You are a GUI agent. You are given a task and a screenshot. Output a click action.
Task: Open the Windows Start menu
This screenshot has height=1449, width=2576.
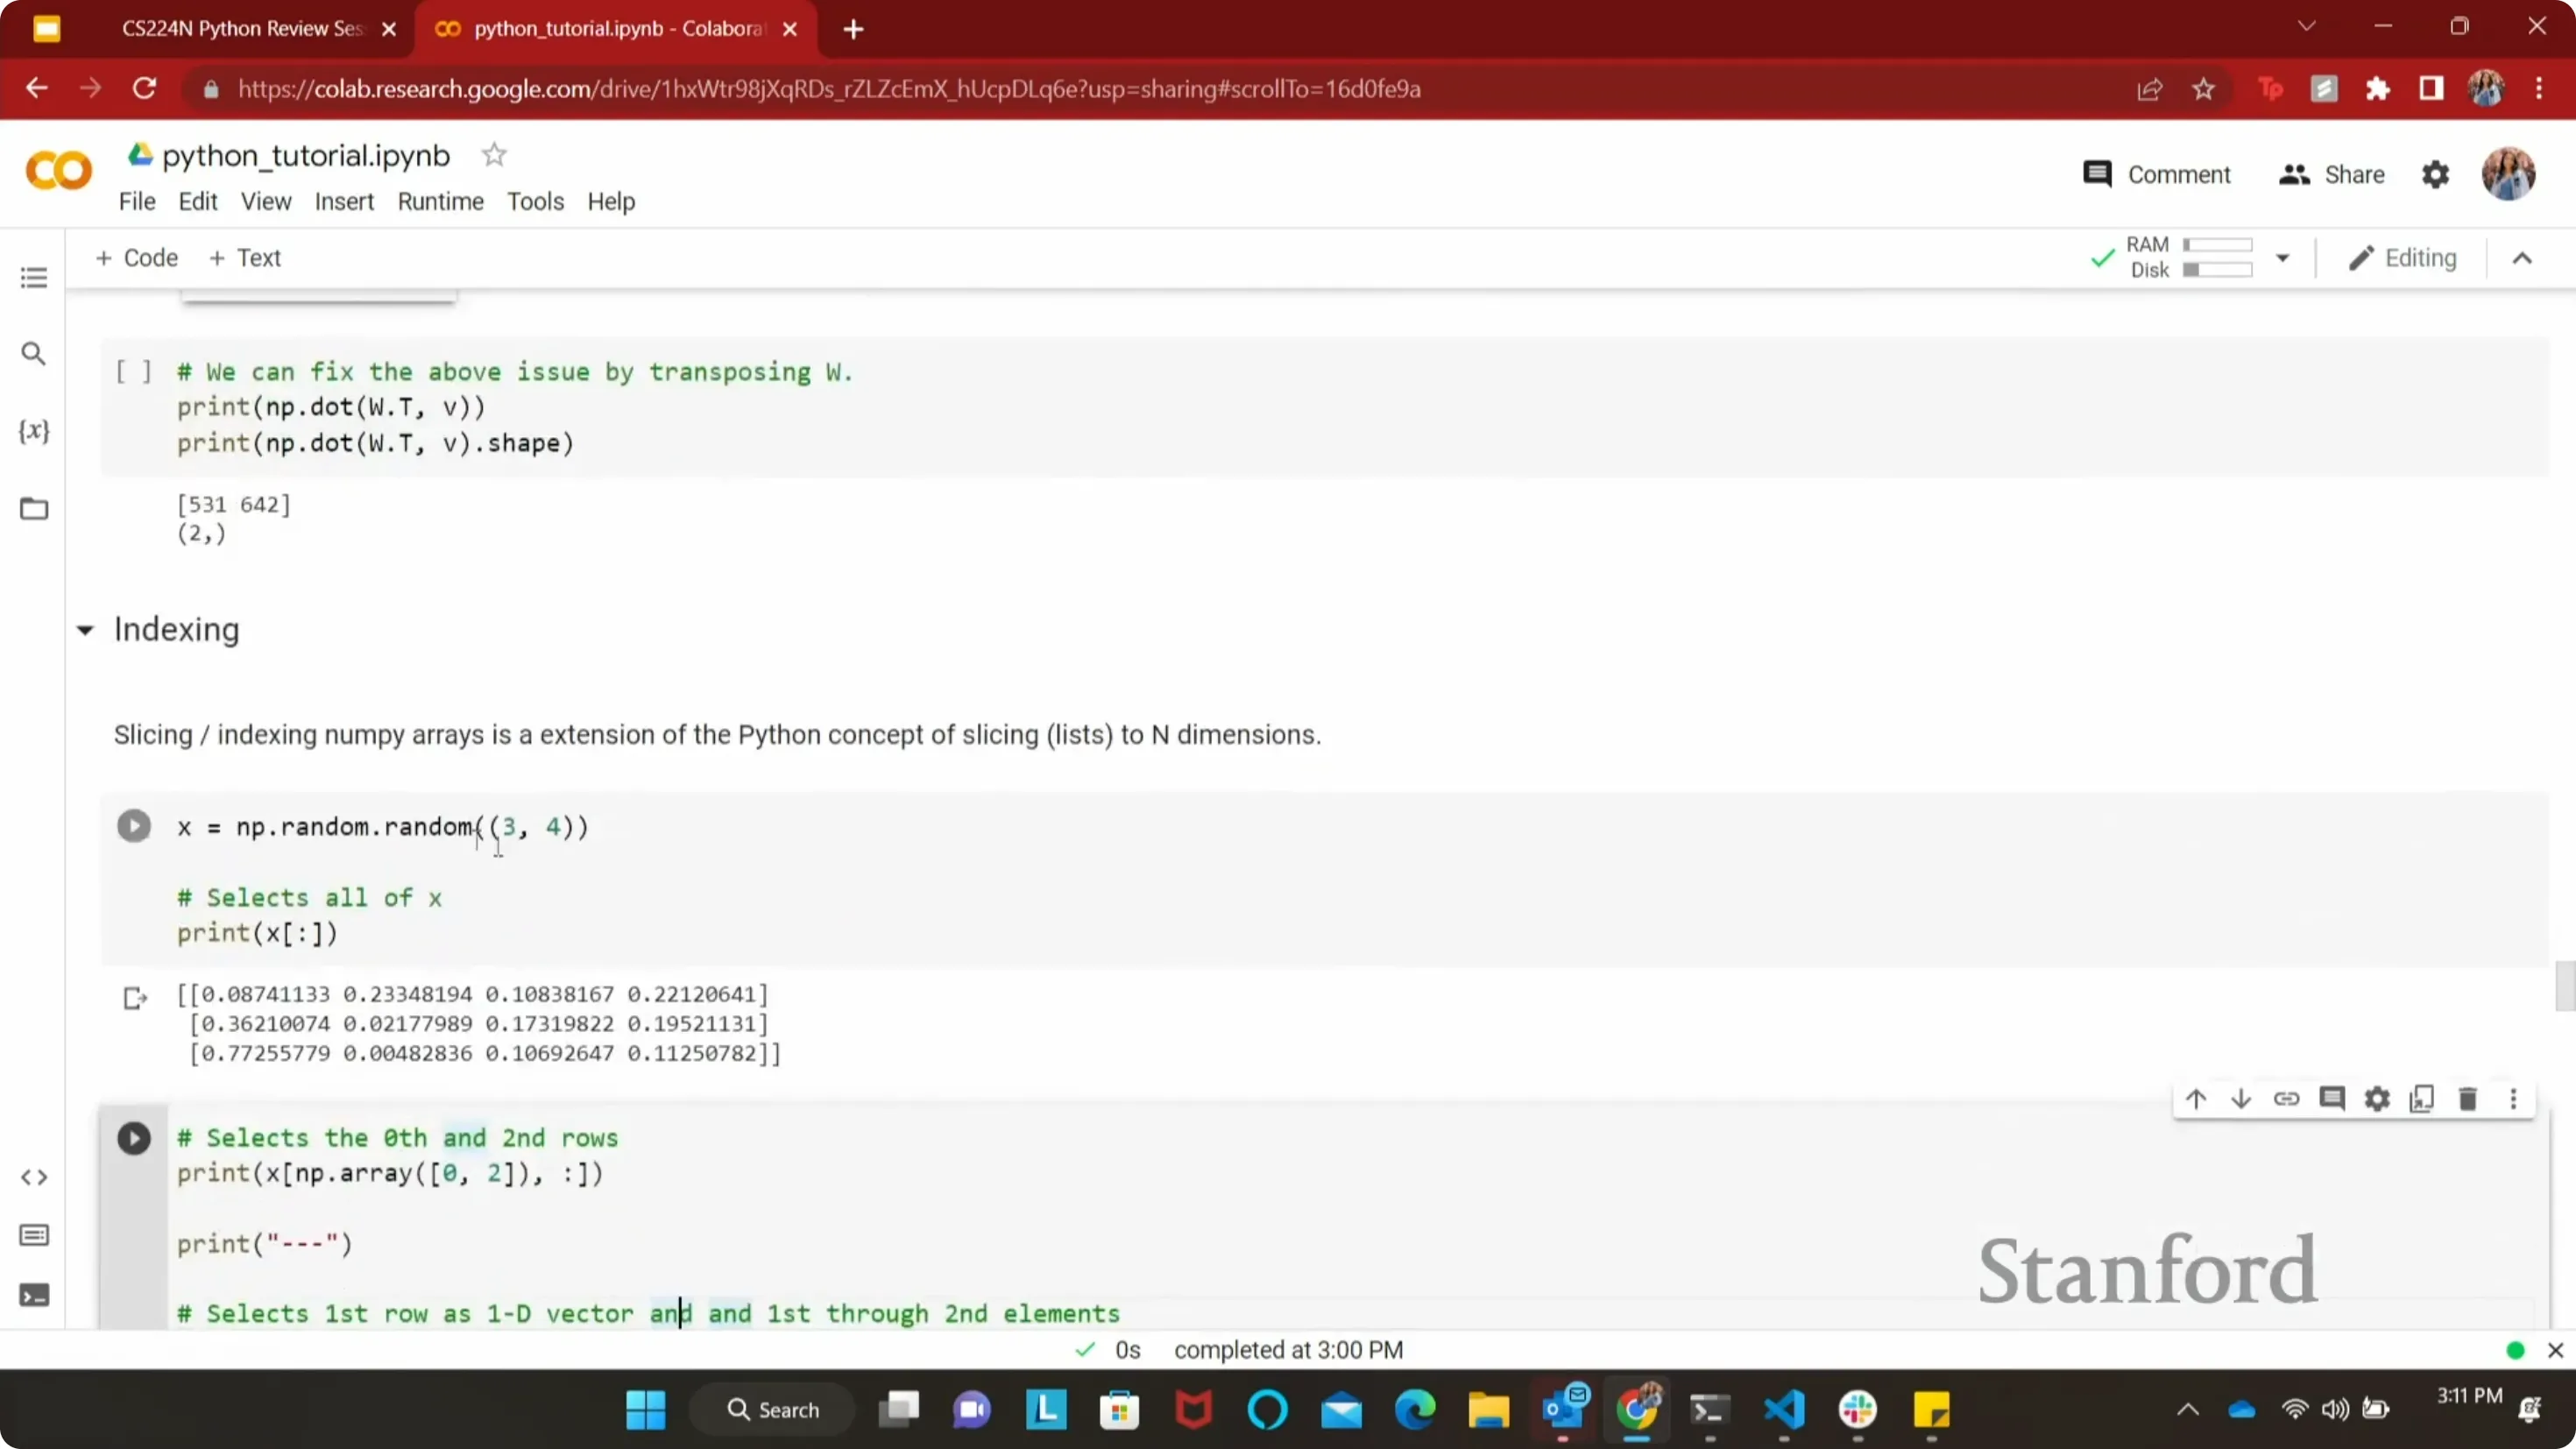pos(646,1410)
